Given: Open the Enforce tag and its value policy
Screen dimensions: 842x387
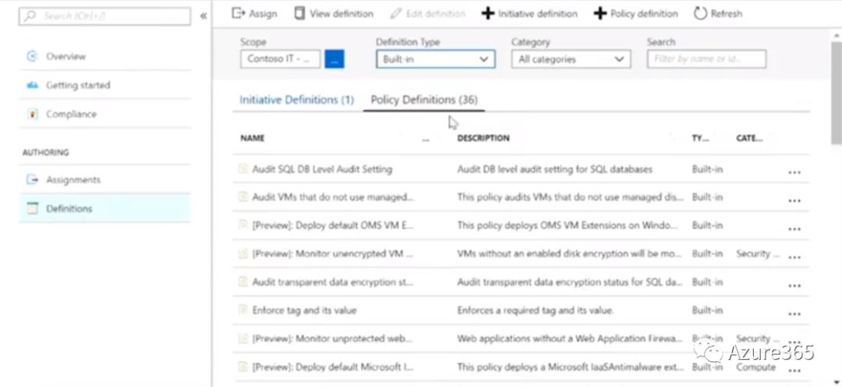Looking at the screenshot, I should [304, 310].
